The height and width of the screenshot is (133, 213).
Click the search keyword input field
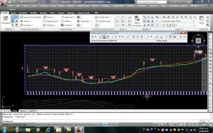(x=152, y=2)
